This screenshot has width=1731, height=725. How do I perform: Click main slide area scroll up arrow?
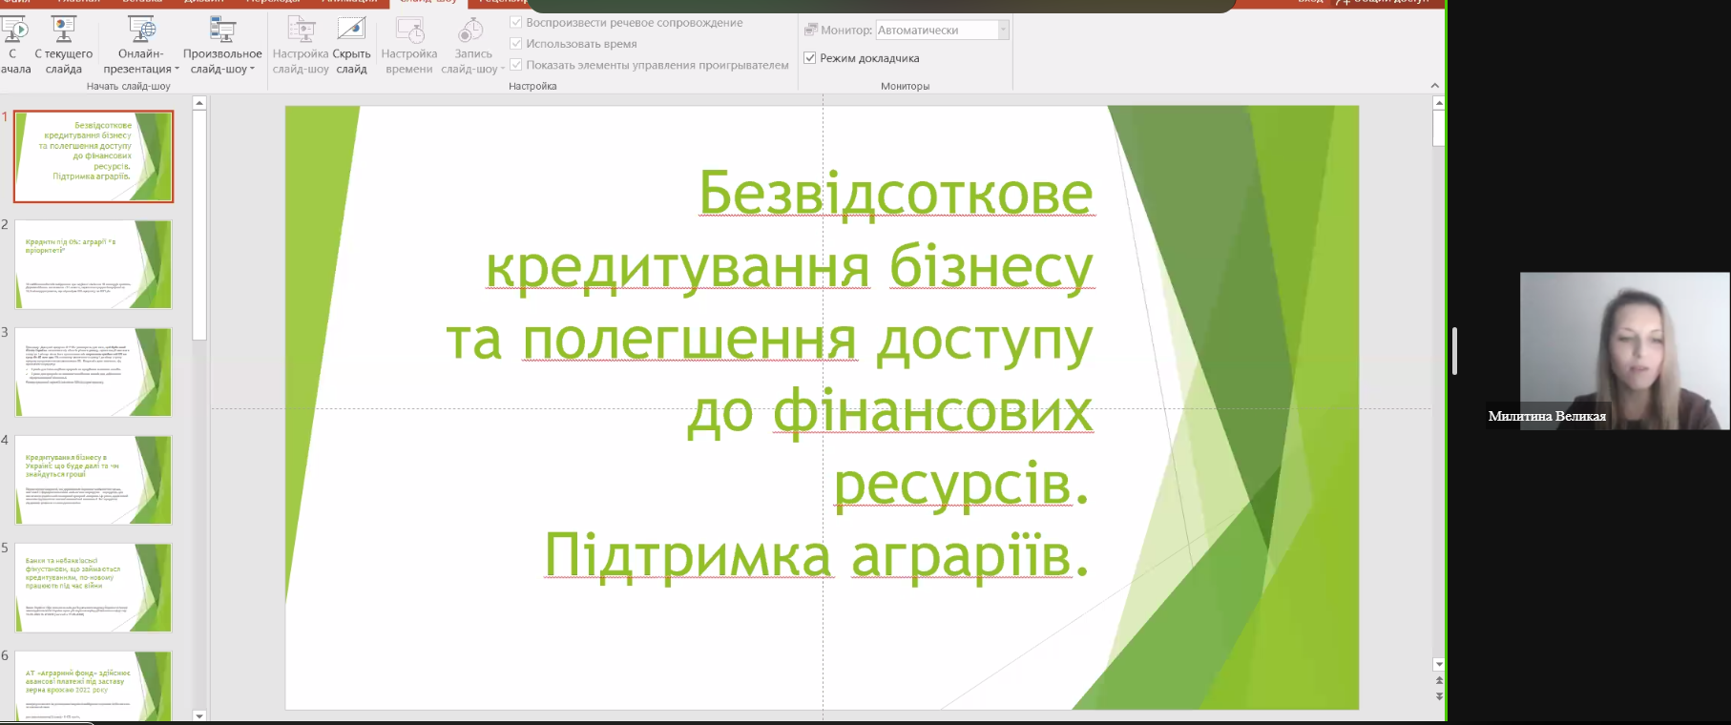coord(1439,102)
